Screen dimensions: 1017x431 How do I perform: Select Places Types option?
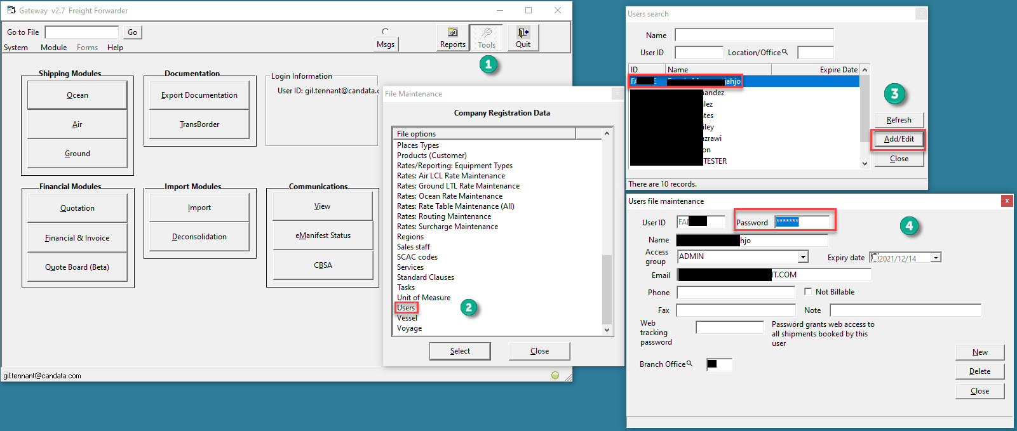(418, 145)
